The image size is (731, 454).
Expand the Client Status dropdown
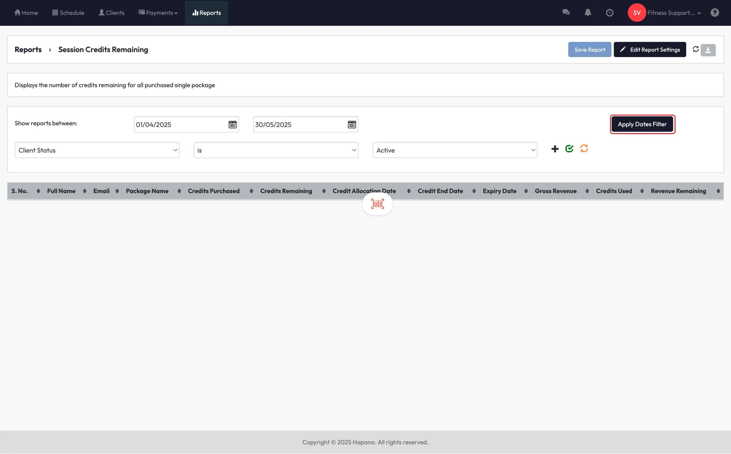[x=97, y=150]
